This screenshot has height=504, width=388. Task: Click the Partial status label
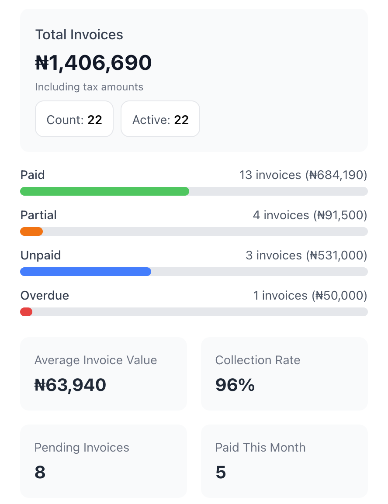tap(38, 215)
